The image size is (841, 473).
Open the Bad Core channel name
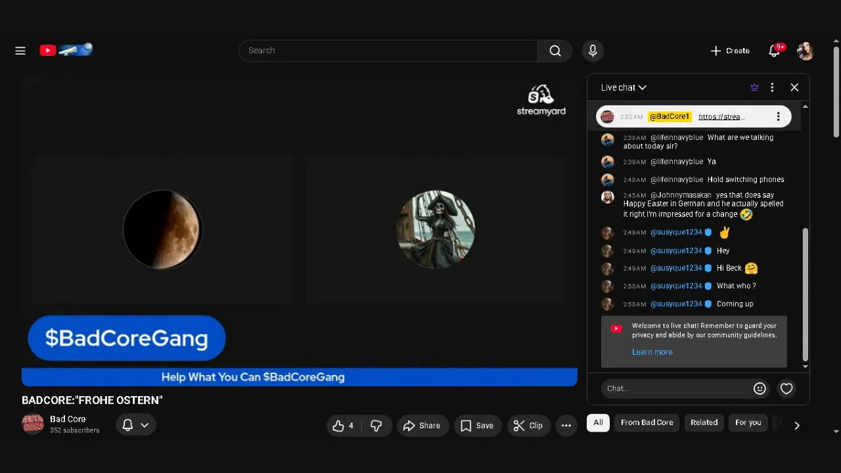68,419
